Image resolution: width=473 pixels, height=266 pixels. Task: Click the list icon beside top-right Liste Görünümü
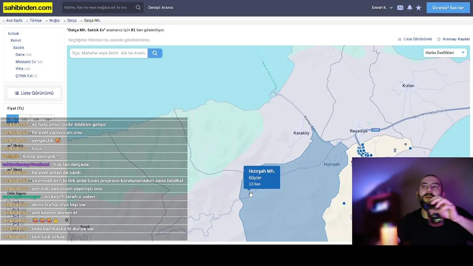coord(399,39)
